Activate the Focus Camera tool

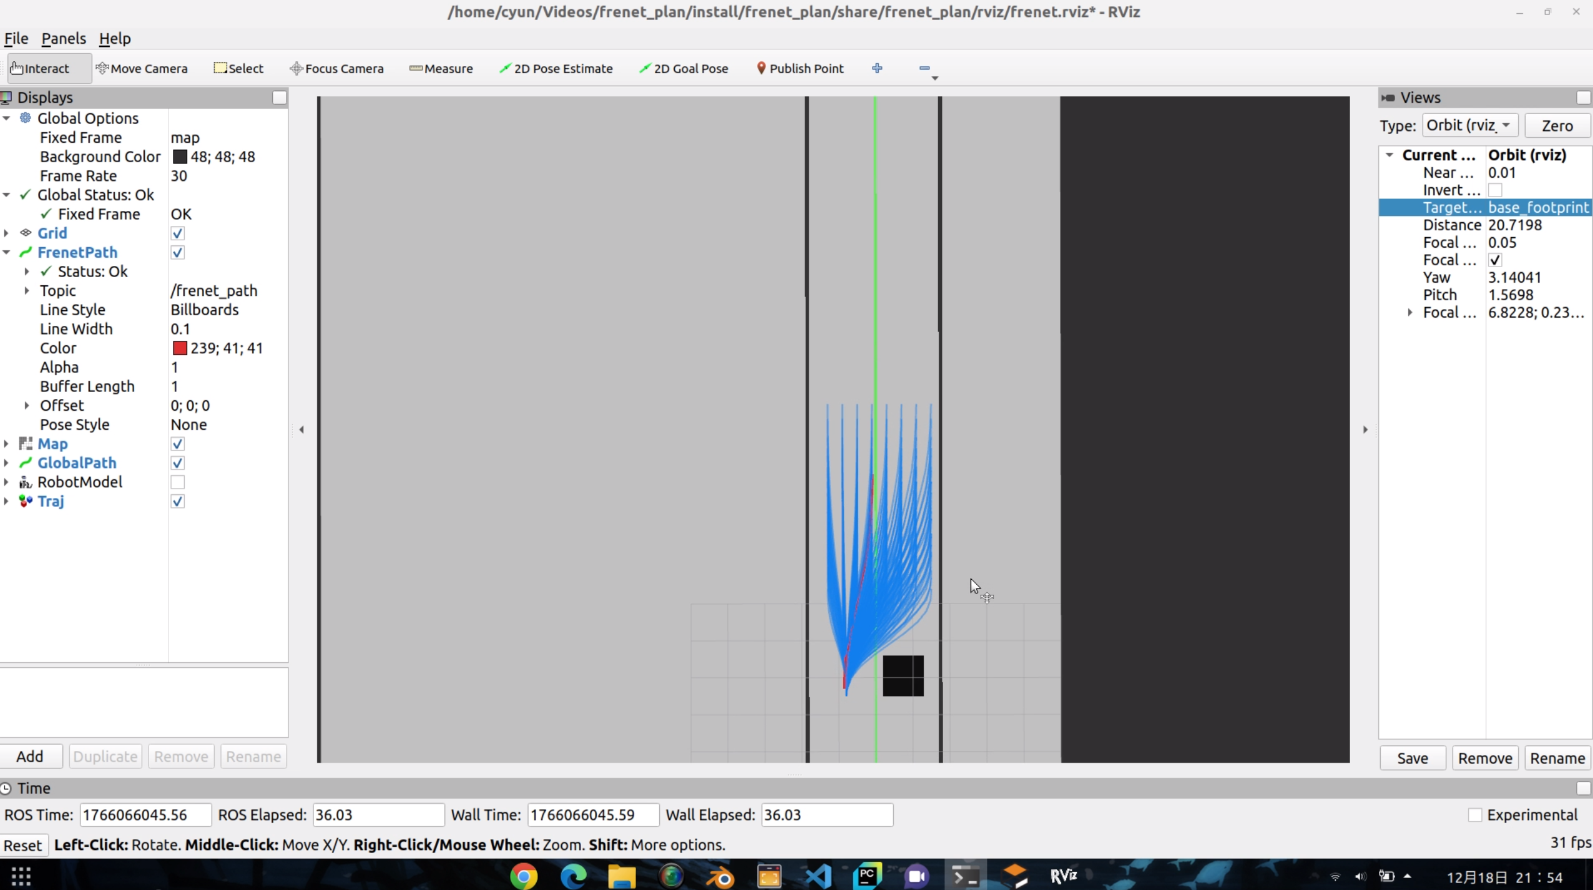336,69
